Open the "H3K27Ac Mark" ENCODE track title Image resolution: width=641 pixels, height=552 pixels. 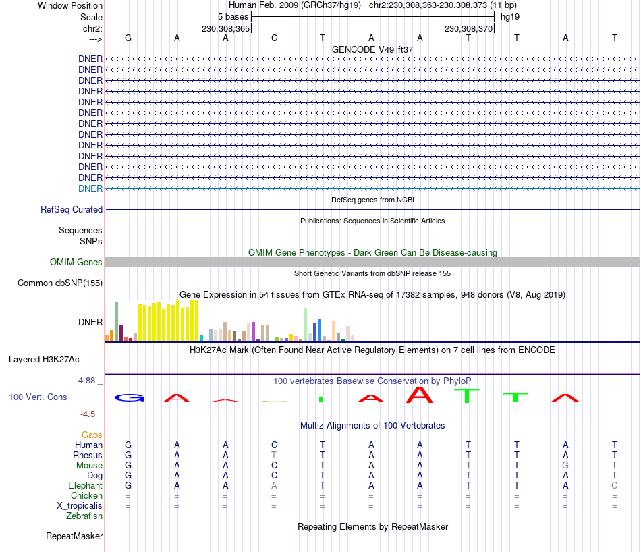pyautogui.click(x=372, y=350)
